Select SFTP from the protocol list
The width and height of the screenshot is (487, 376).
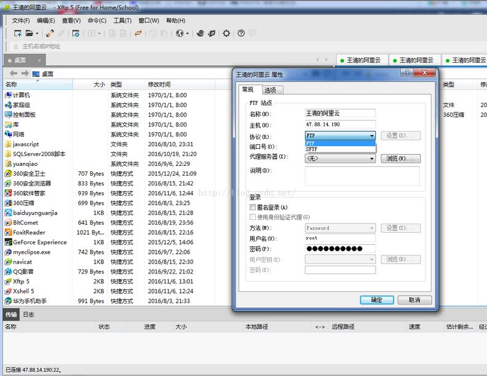coord(311,149)
